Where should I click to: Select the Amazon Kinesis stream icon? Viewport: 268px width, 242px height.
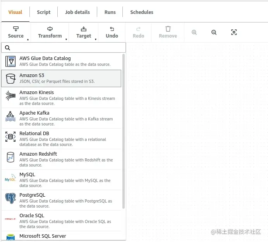point(10,95)
